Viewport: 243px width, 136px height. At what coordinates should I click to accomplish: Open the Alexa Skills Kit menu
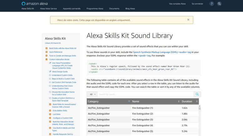pyautogui.click(x=28, y=9)
